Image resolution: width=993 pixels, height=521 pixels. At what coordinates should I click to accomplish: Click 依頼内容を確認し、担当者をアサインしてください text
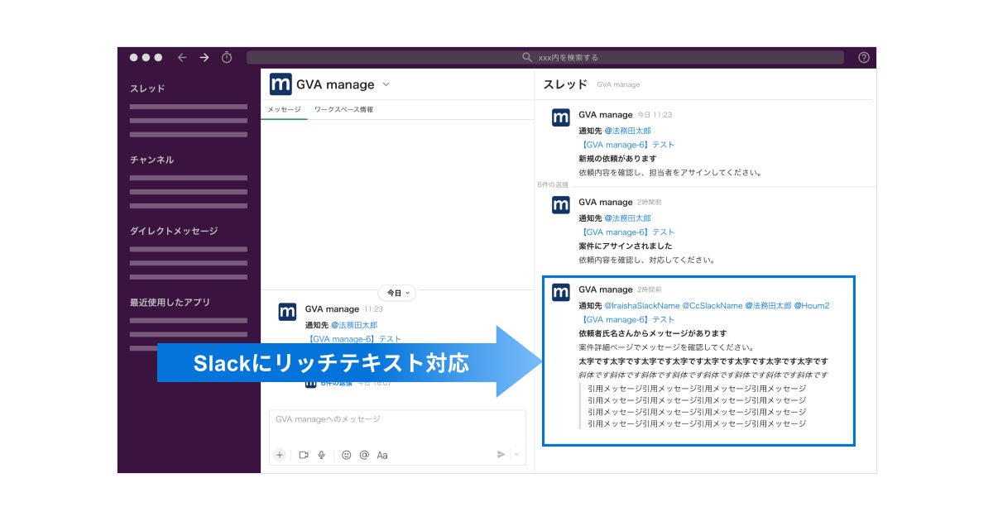pos(670,173)
